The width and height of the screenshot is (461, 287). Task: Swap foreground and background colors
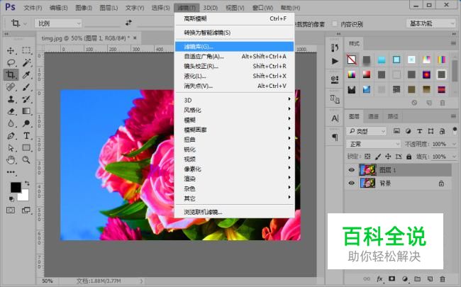point(27,184)
